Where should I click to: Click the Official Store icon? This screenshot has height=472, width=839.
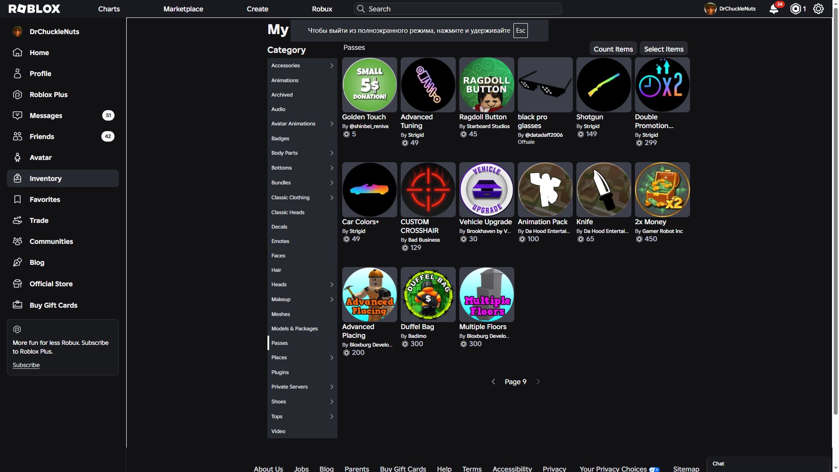coord(17,284)
